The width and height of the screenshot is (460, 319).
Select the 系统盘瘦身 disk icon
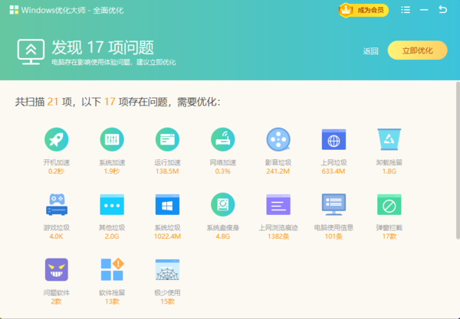click(x=222, y=204)
